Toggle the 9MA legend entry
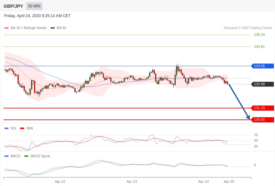 pyautogui.click(x=27, y=128)
